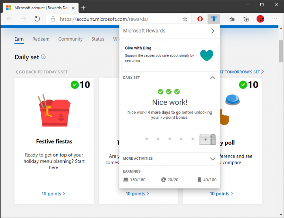This screenshot has height=218, width=284.
Task: Expand the More Activities section
Action: pyautogui.click(x=212, y=159)
